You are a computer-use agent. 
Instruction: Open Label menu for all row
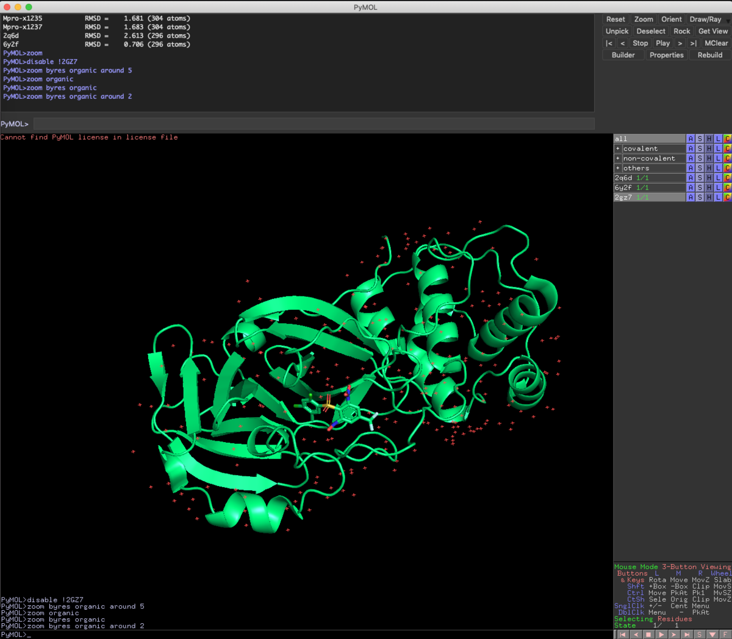[718, 139]
